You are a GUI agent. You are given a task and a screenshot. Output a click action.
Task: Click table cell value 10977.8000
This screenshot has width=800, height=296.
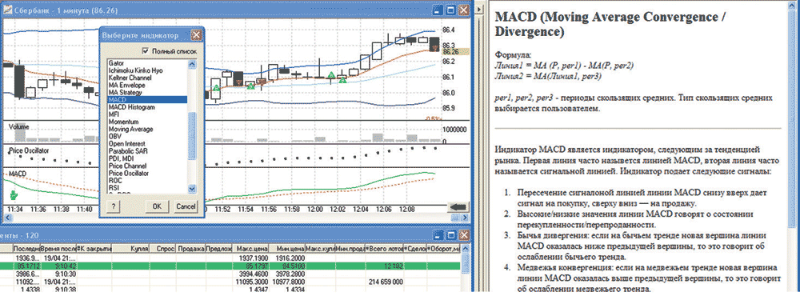(289, 282)
